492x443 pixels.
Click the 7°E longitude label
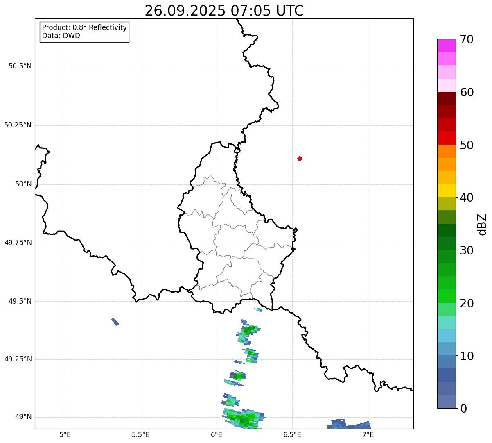368,434
